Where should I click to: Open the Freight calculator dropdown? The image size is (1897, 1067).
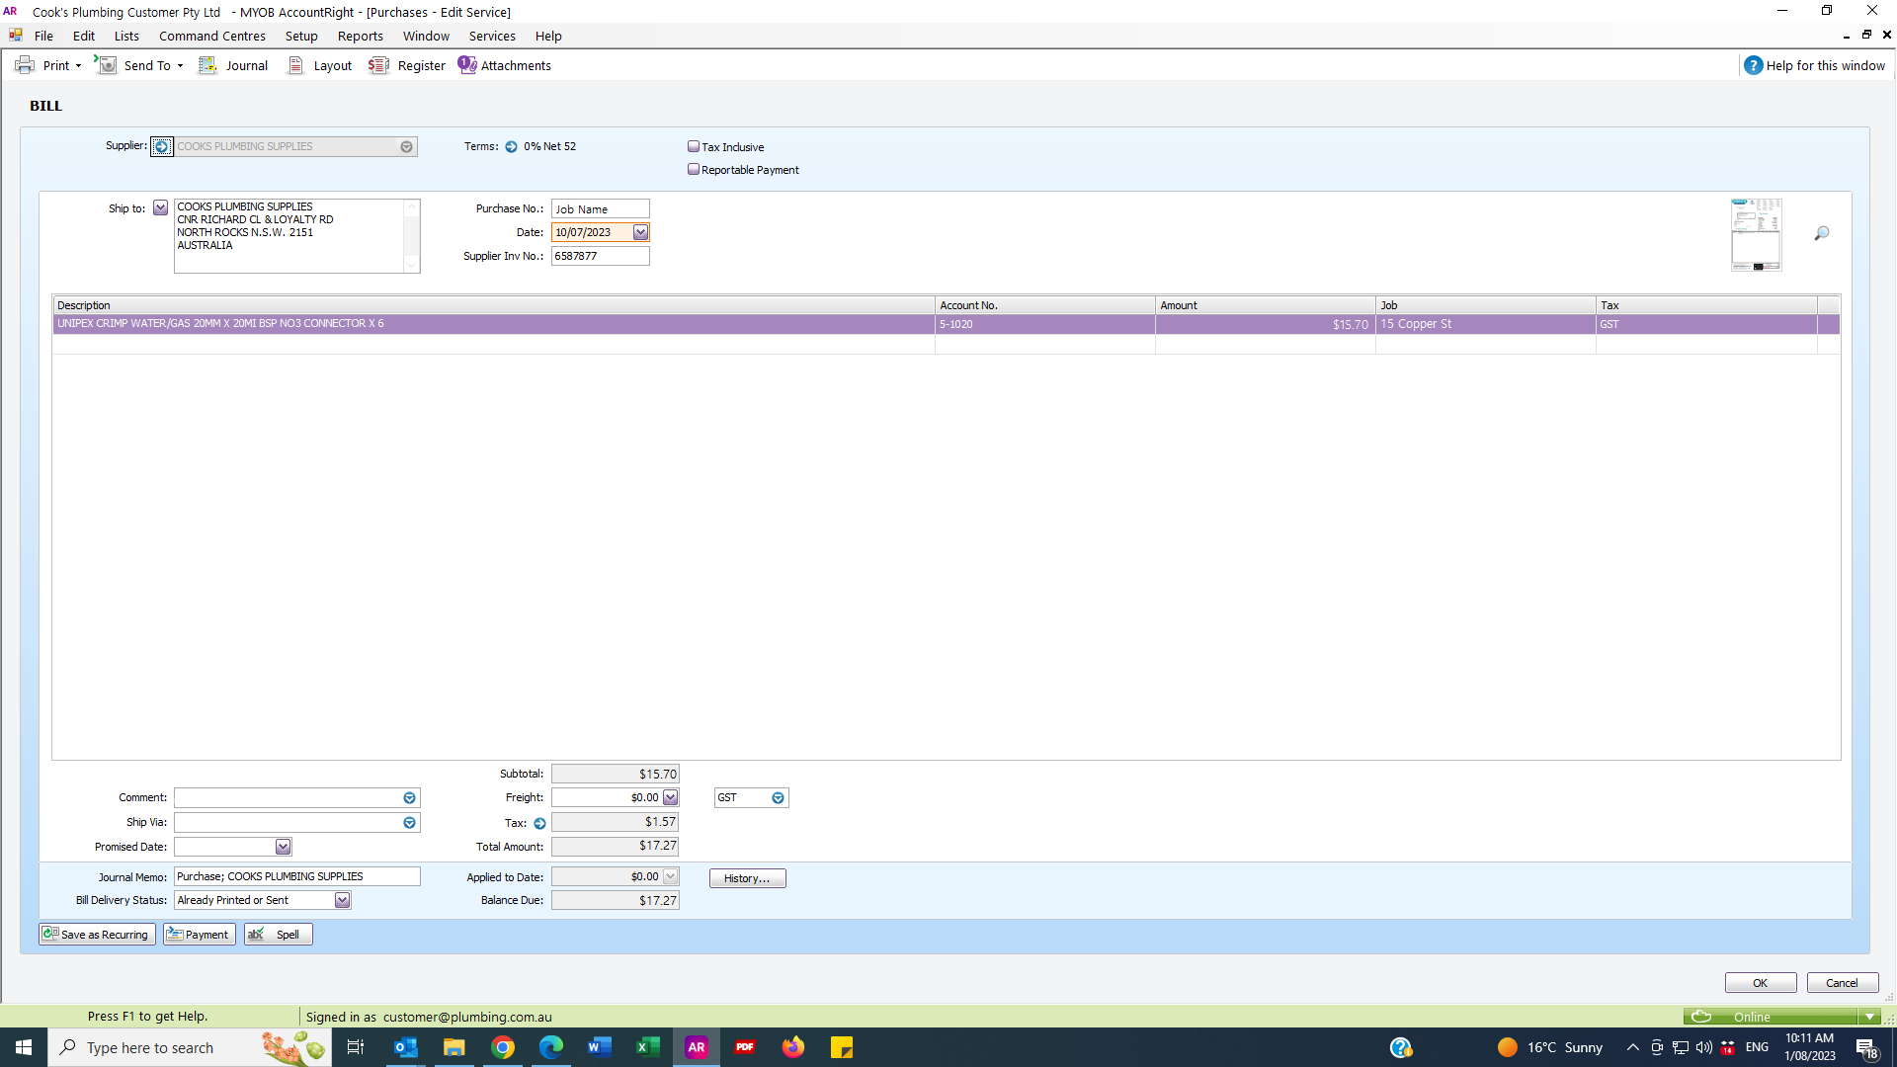click(x=670, y=797)
